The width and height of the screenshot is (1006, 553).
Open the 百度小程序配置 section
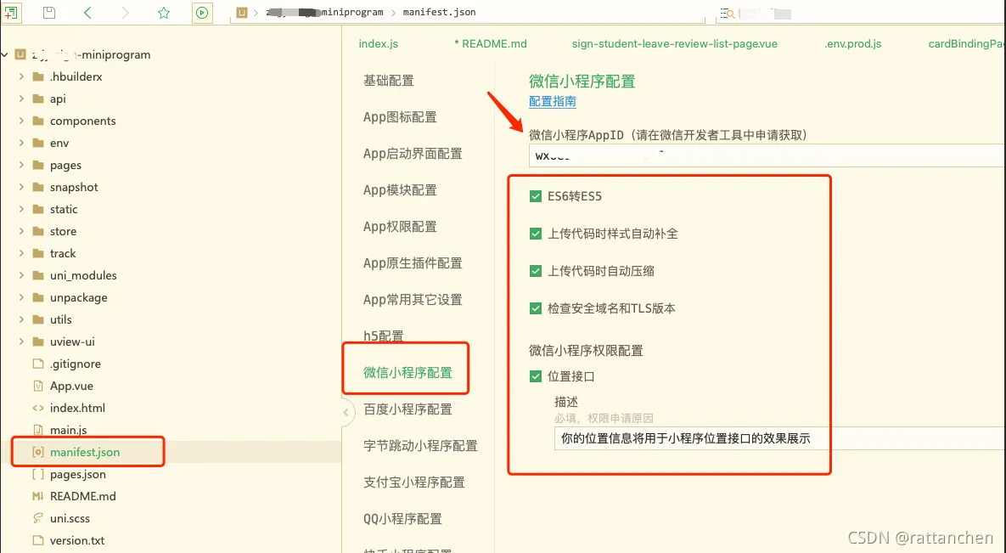407,409
